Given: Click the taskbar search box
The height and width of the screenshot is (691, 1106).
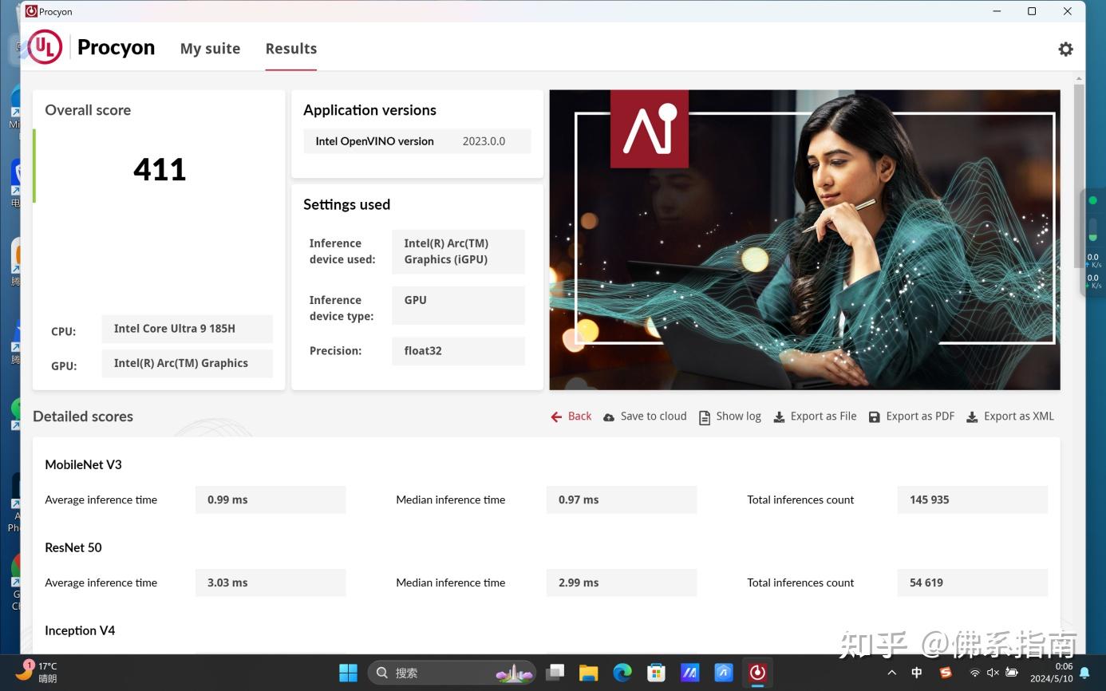Looking at the screenshot, I should (x=452, y=673).
